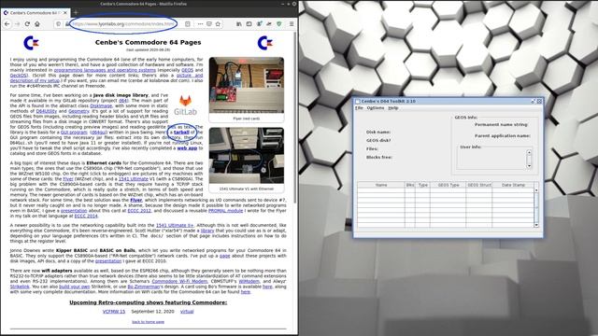
Task: Open the 'VCFMW 15' show link
Action: click(114, 312)
